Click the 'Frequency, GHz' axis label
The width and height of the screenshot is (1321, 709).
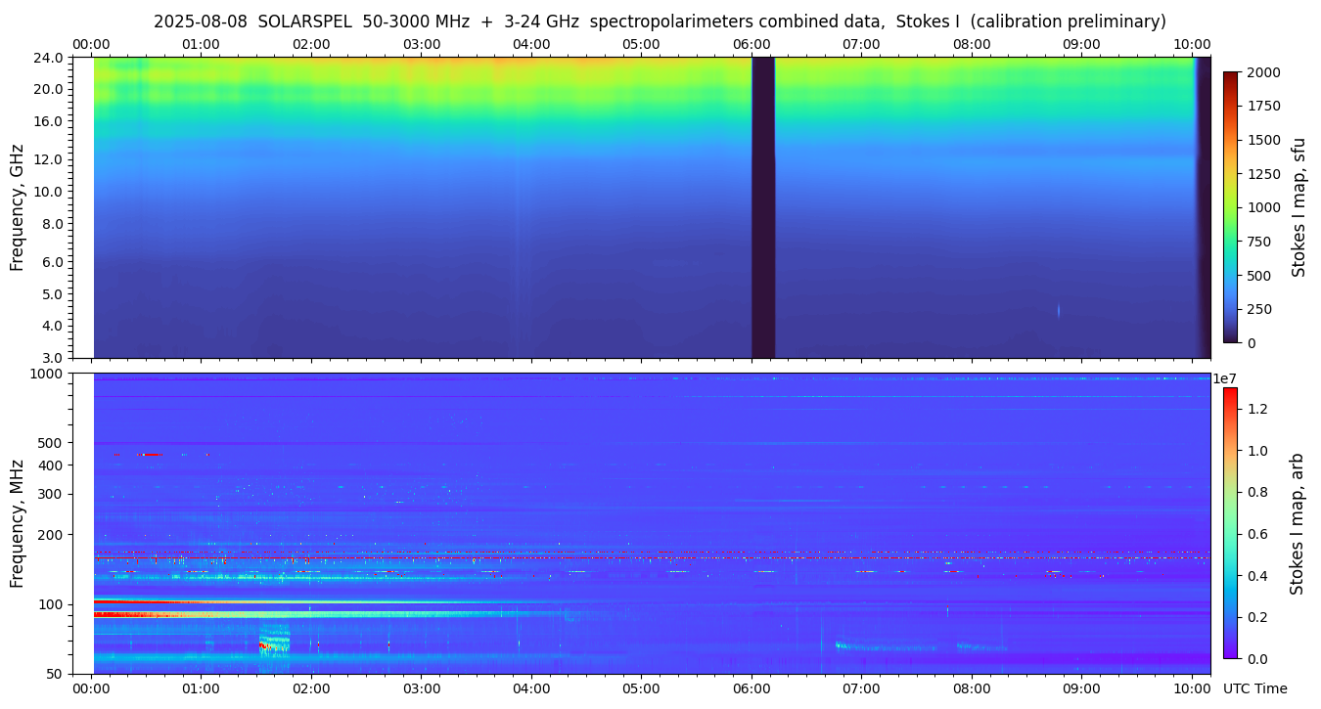coord(17,207)
